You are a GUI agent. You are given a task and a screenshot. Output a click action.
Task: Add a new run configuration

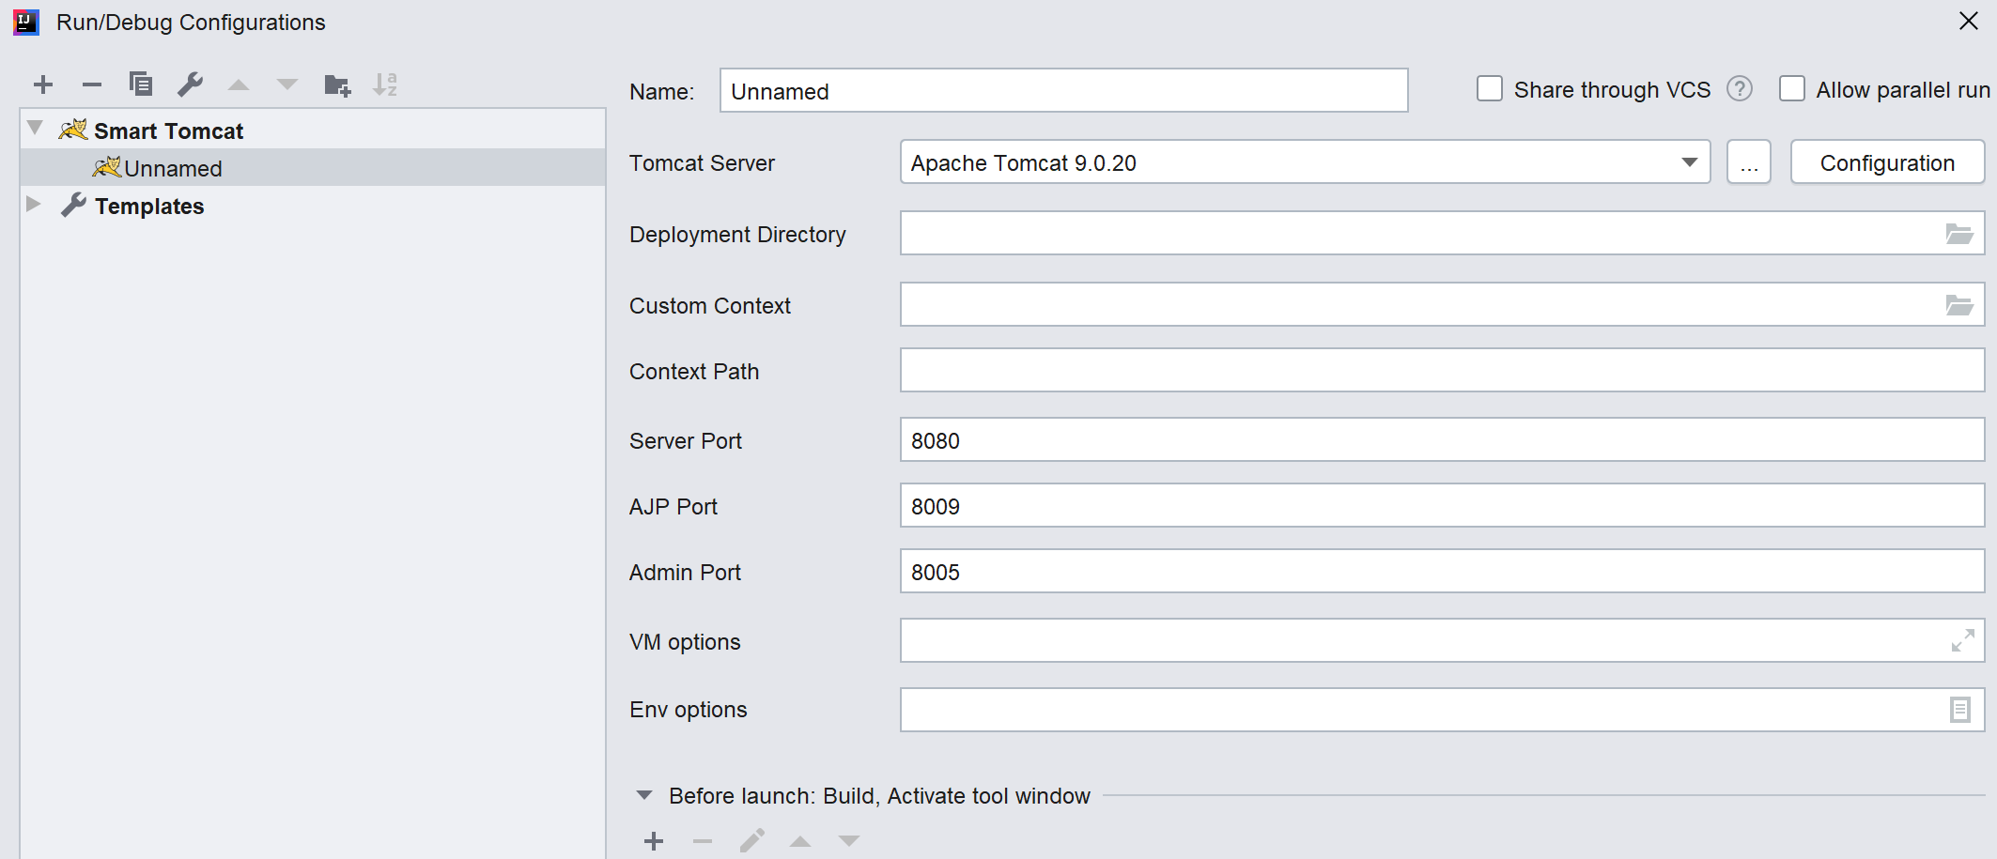click(x=43, y=84)
